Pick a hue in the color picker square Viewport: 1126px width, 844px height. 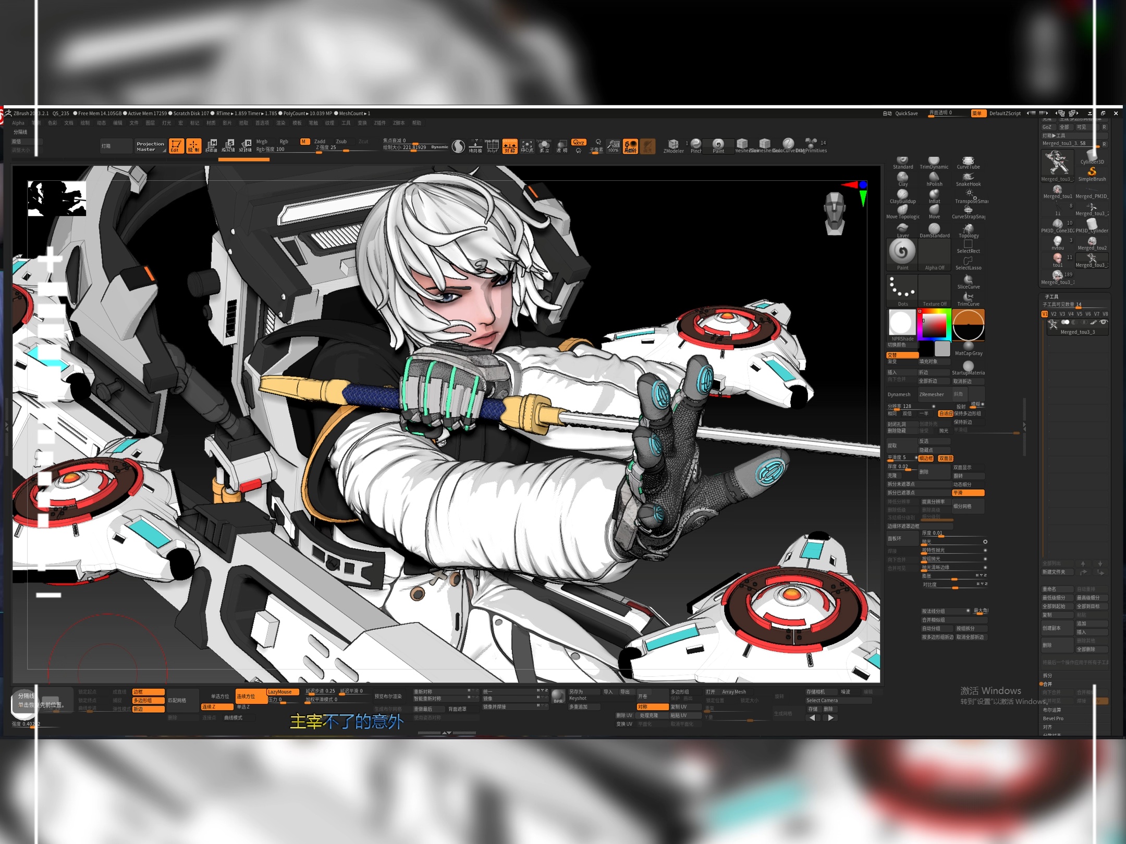934,324
